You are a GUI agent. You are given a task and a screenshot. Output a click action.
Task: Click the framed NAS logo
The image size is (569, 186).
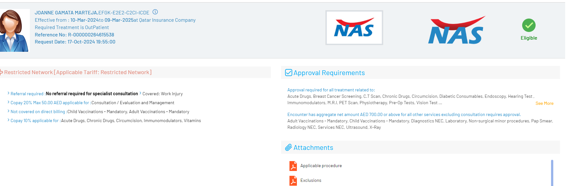(x=354, y=27)
